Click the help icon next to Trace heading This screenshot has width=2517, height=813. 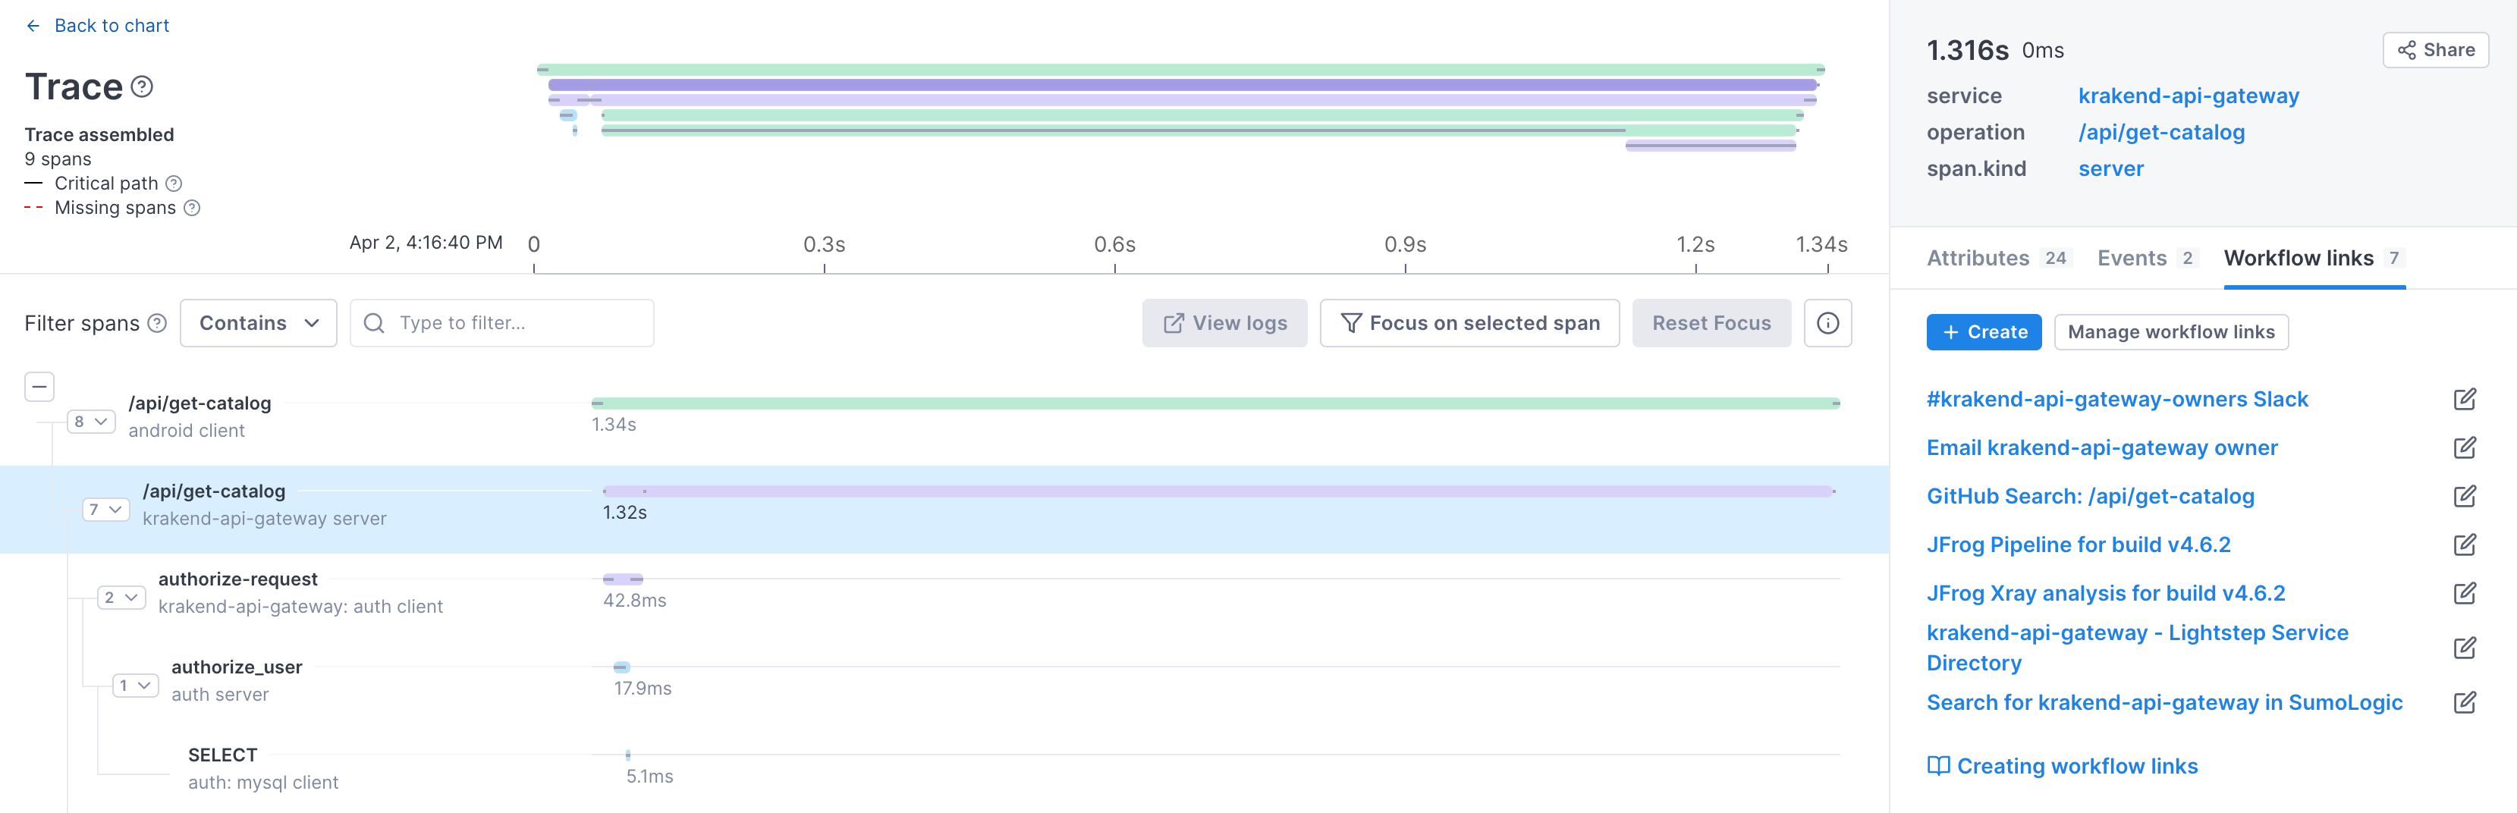142,87
